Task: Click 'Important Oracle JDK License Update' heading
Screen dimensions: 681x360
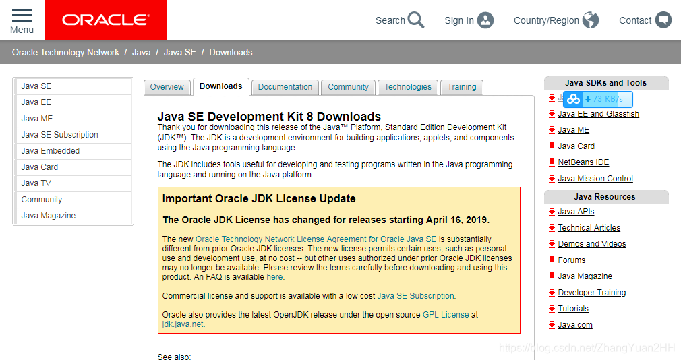Action: click(259, 198)
